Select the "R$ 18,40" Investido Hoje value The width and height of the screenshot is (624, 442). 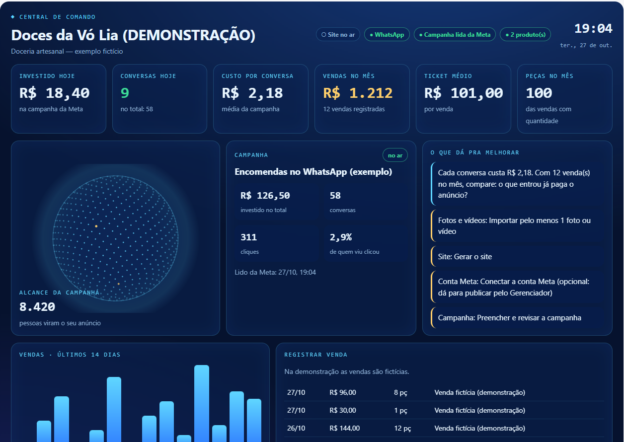tap(55, 93)
